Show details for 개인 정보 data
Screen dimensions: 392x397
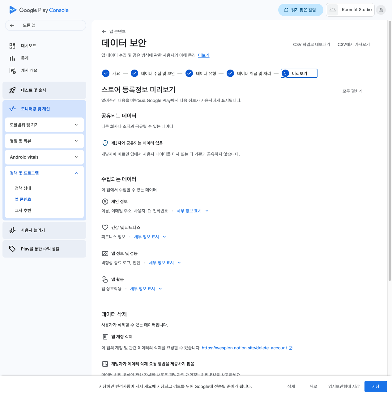pyautogui.click(x=192, y=211)
